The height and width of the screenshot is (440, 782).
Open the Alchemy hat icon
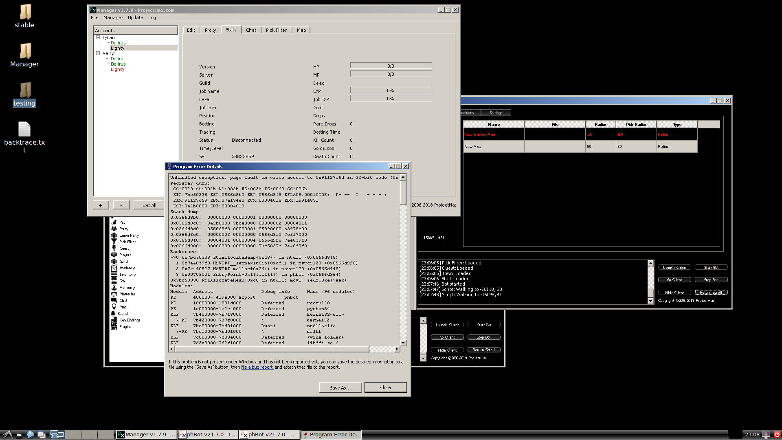[114, 287]
